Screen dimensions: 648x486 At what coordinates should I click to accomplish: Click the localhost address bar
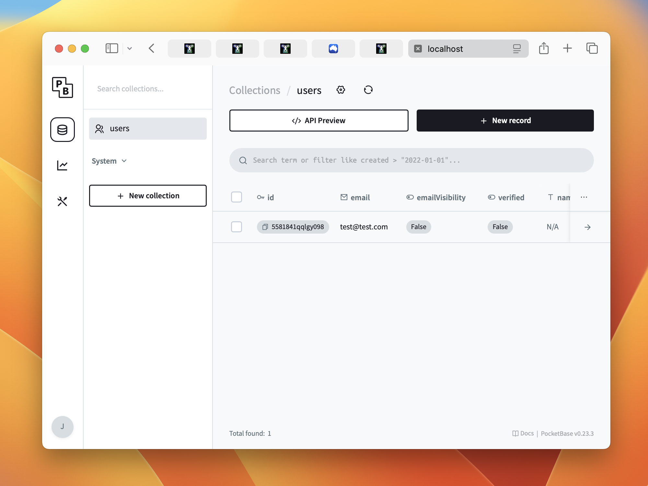pos(469,49)
